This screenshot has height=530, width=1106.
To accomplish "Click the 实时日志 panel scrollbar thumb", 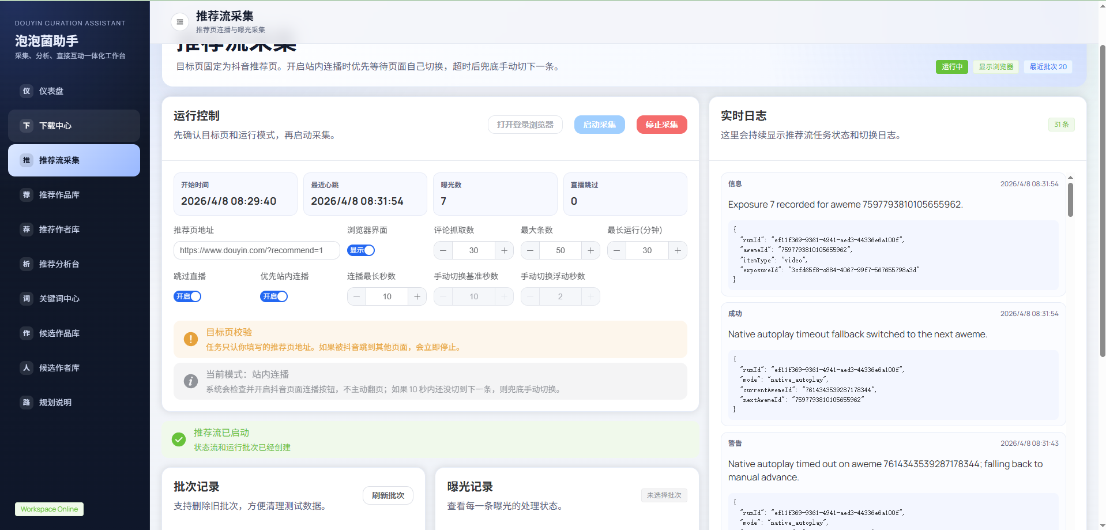I will coord(1070,200).
